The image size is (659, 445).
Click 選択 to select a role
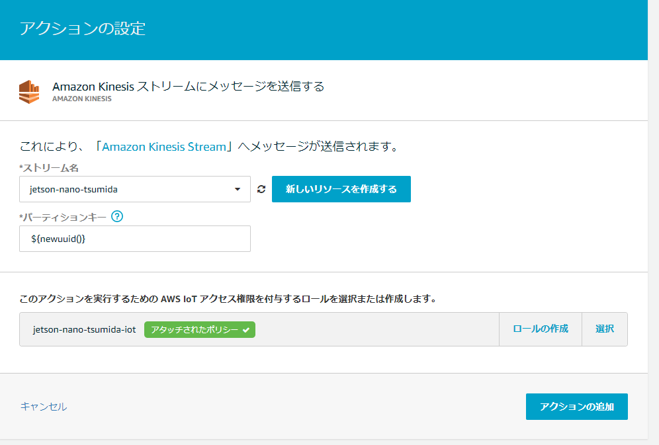(x=605, y=329)
